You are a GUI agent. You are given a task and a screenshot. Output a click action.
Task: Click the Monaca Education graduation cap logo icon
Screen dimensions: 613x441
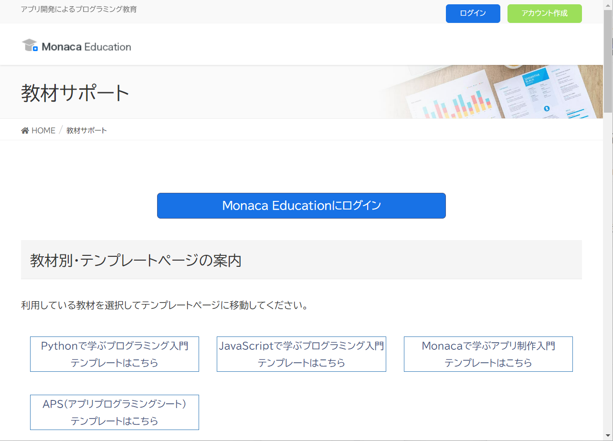click(30, 45)
